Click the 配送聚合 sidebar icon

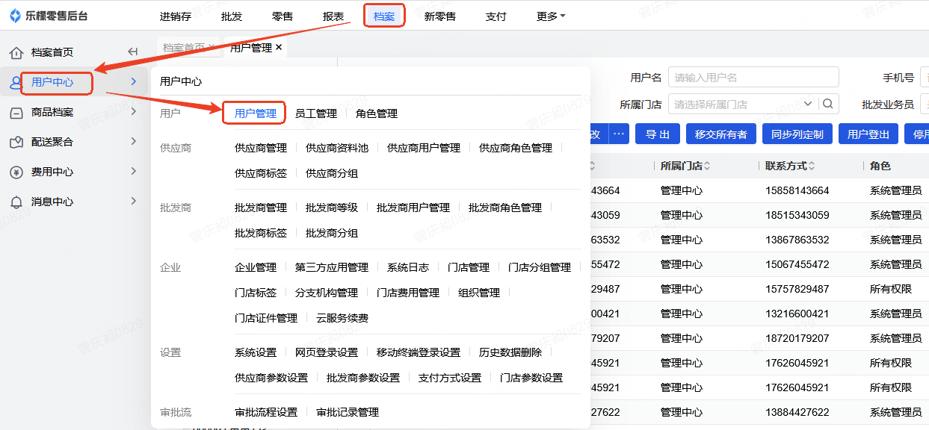(x=16, y=142)
